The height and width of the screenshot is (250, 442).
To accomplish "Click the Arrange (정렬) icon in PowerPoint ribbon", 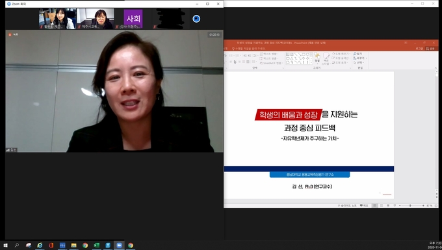I will pyautogui.click(x=317, y=57).
